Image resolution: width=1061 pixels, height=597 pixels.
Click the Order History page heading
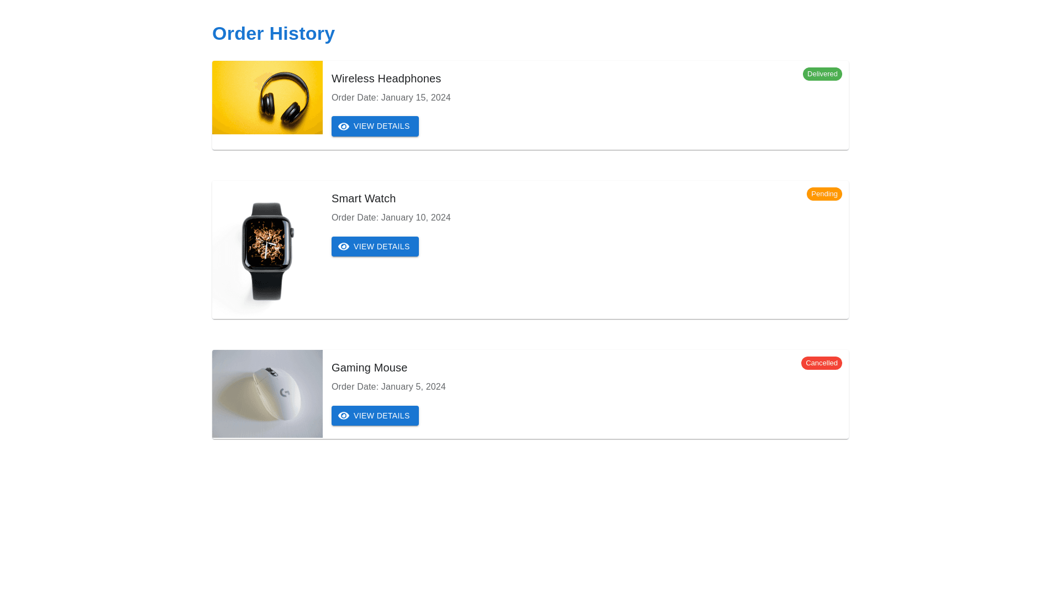point(274,34)
